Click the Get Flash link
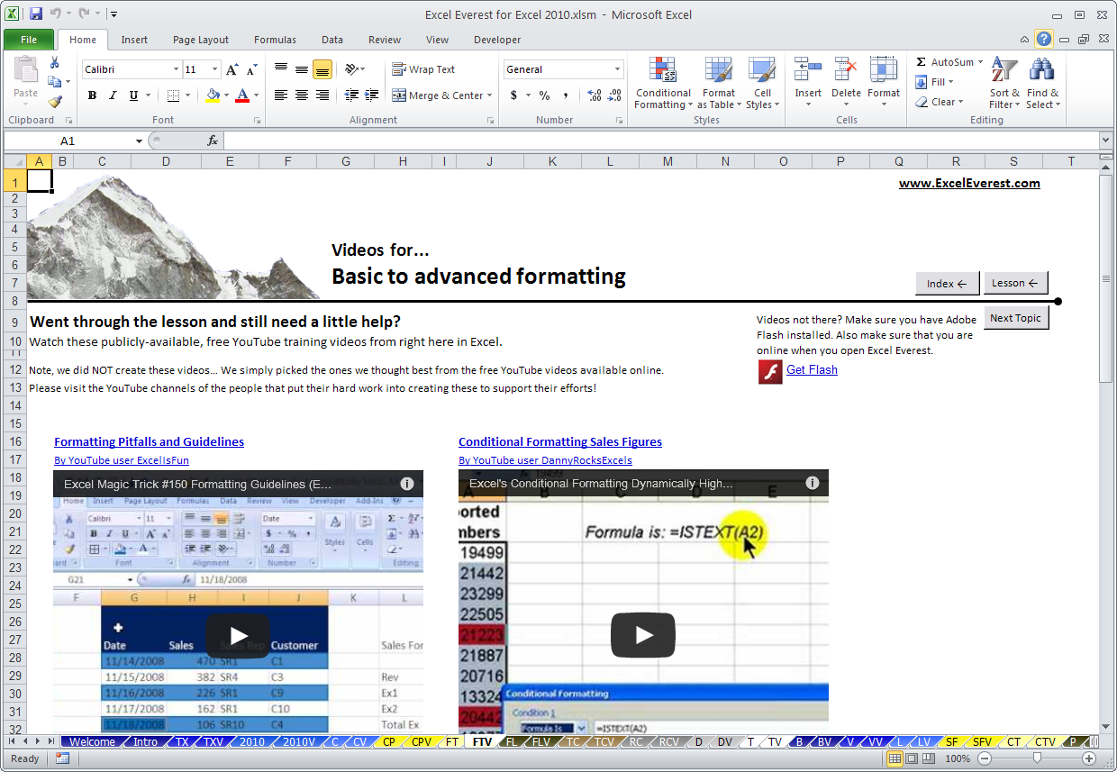Viewport: 1117px width, 772px height. (812, 369)
